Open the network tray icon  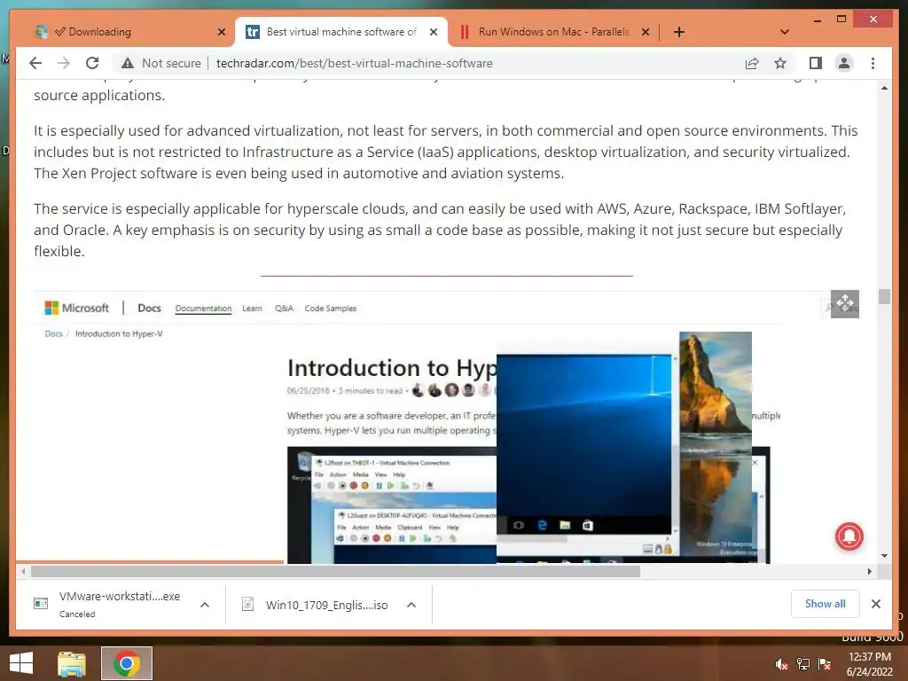point(803,664)
